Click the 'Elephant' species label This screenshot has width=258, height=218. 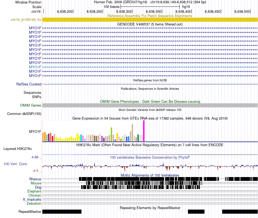34,191
